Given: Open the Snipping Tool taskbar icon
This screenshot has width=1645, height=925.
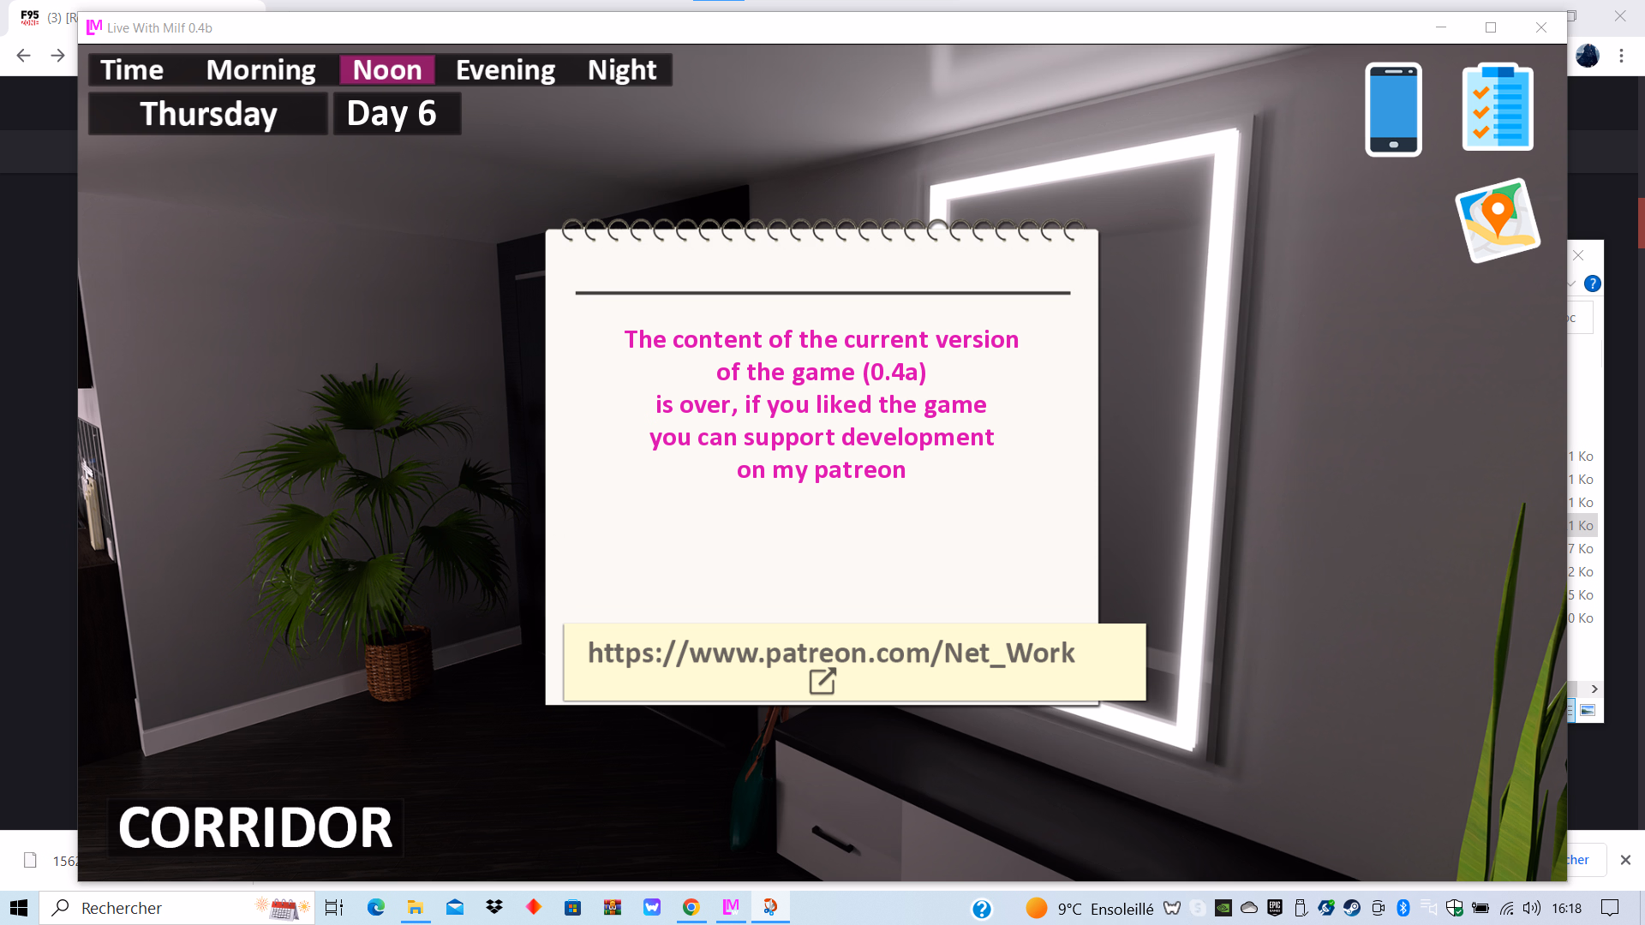Looking at the screenshot, I should (x=770, y=907).
